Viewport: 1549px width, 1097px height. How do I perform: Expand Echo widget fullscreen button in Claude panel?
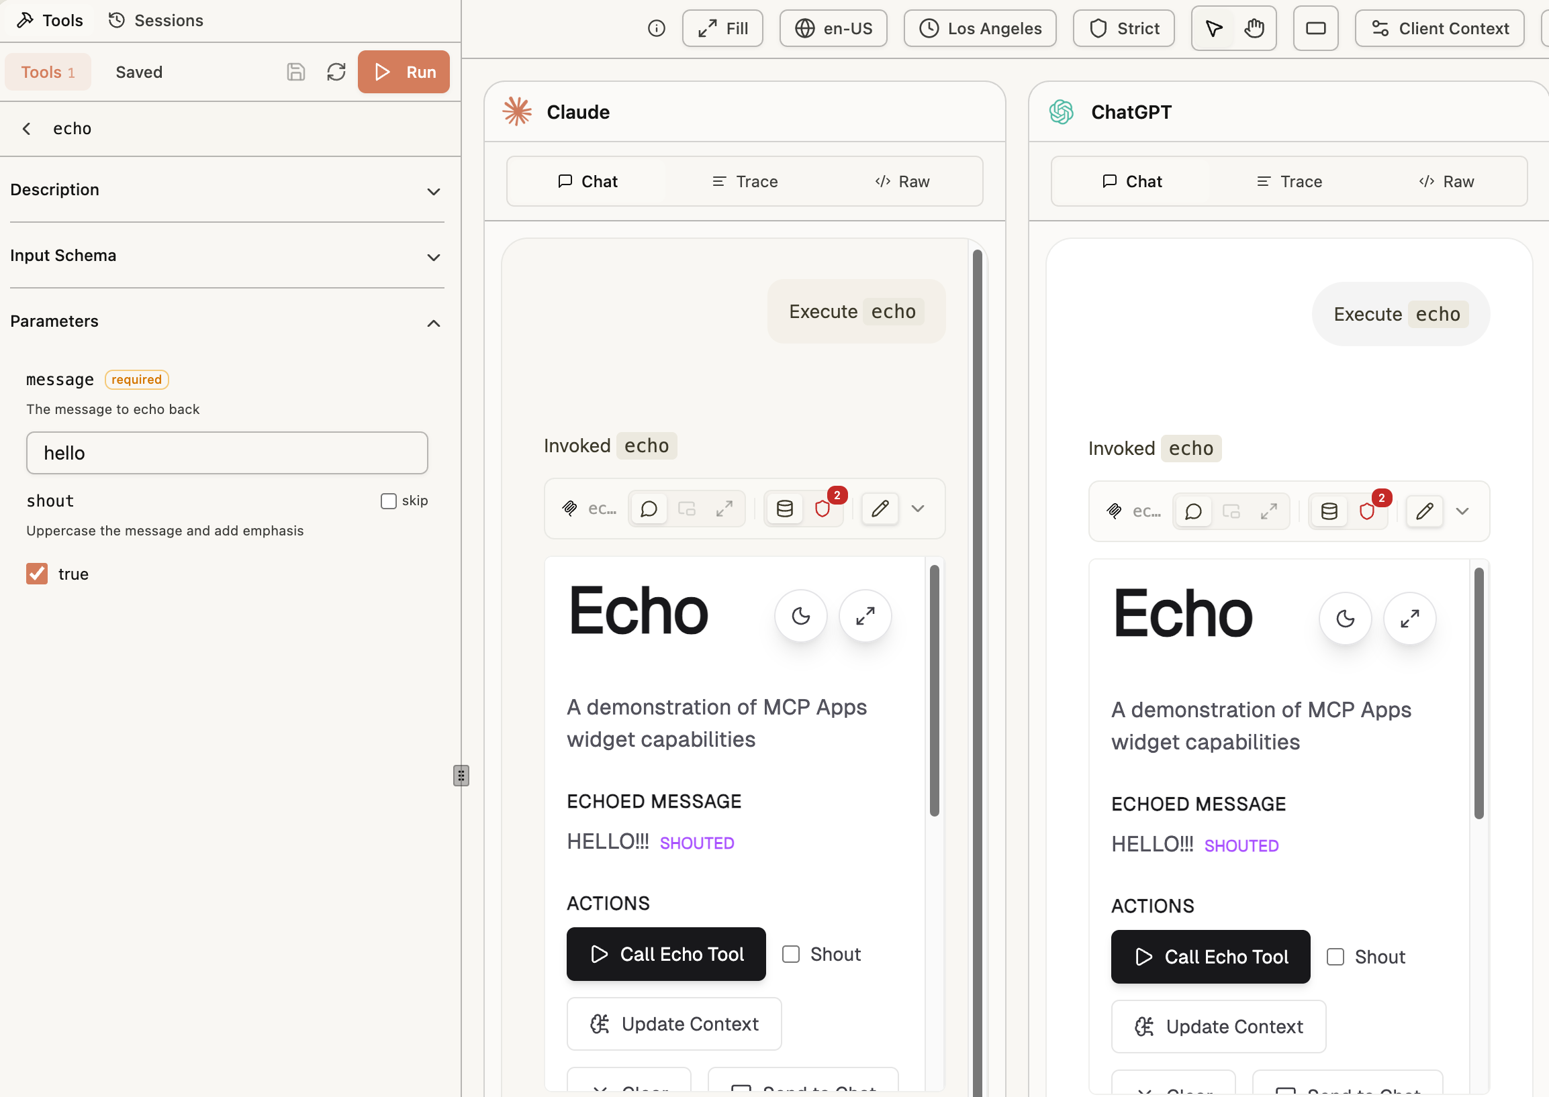pos(865,615)
